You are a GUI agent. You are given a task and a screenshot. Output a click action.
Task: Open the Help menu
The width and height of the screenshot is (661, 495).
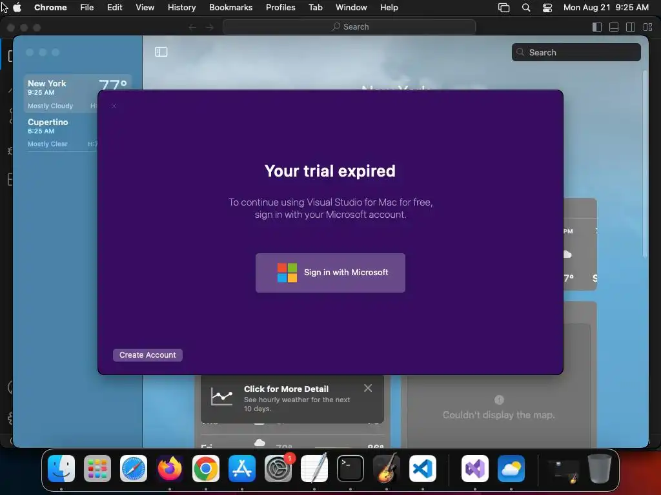[x=389, y=7]
